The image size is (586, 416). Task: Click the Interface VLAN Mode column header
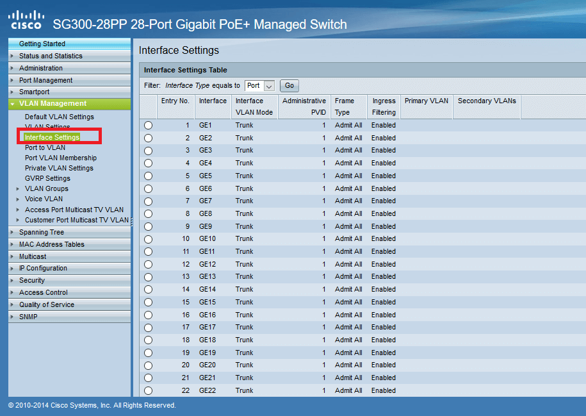pos(254,106)
